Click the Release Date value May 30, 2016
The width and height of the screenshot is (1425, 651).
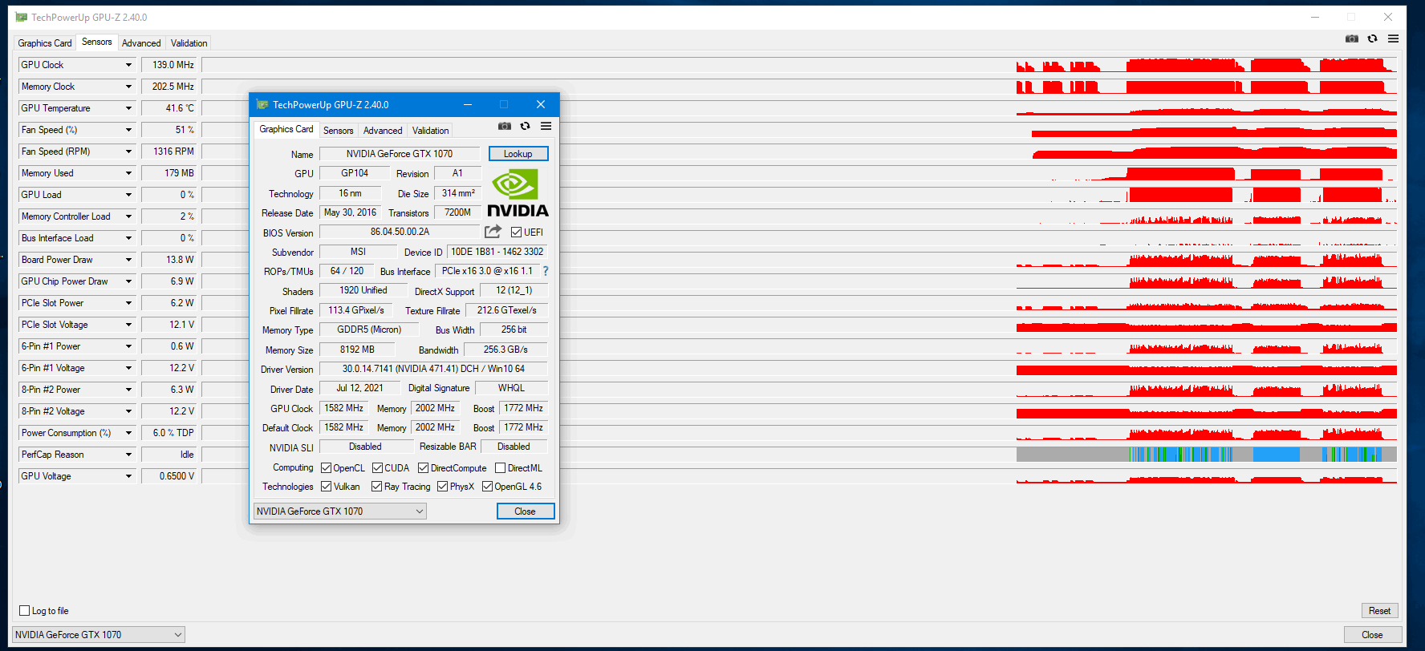pos(350,212)
